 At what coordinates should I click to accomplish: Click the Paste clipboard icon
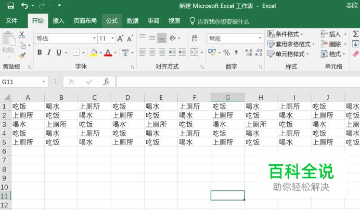click(9, 38)
